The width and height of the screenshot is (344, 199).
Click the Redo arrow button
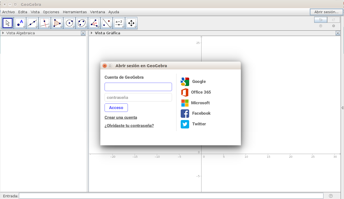point(334,20)
